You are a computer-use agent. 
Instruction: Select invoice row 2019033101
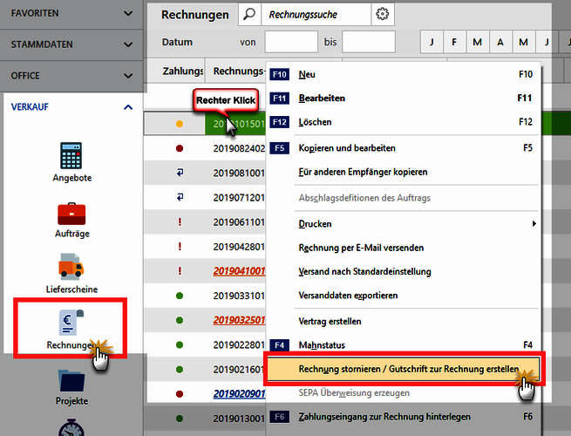(205, 296)
